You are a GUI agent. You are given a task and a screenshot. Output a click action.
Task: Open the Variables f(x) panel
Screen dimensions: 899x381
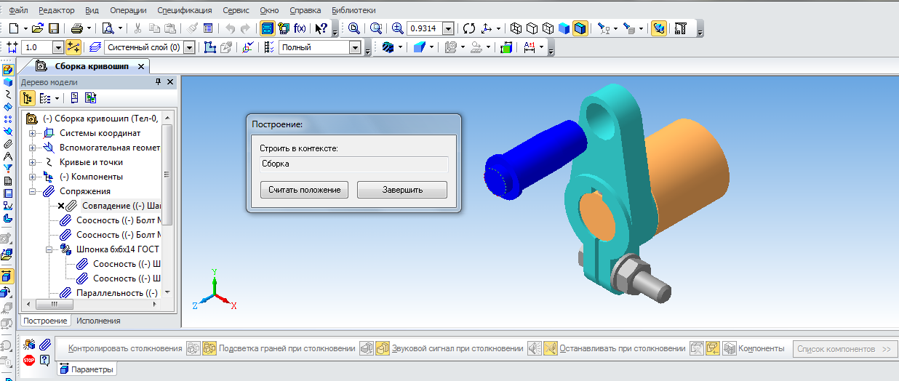pos(300,28)
